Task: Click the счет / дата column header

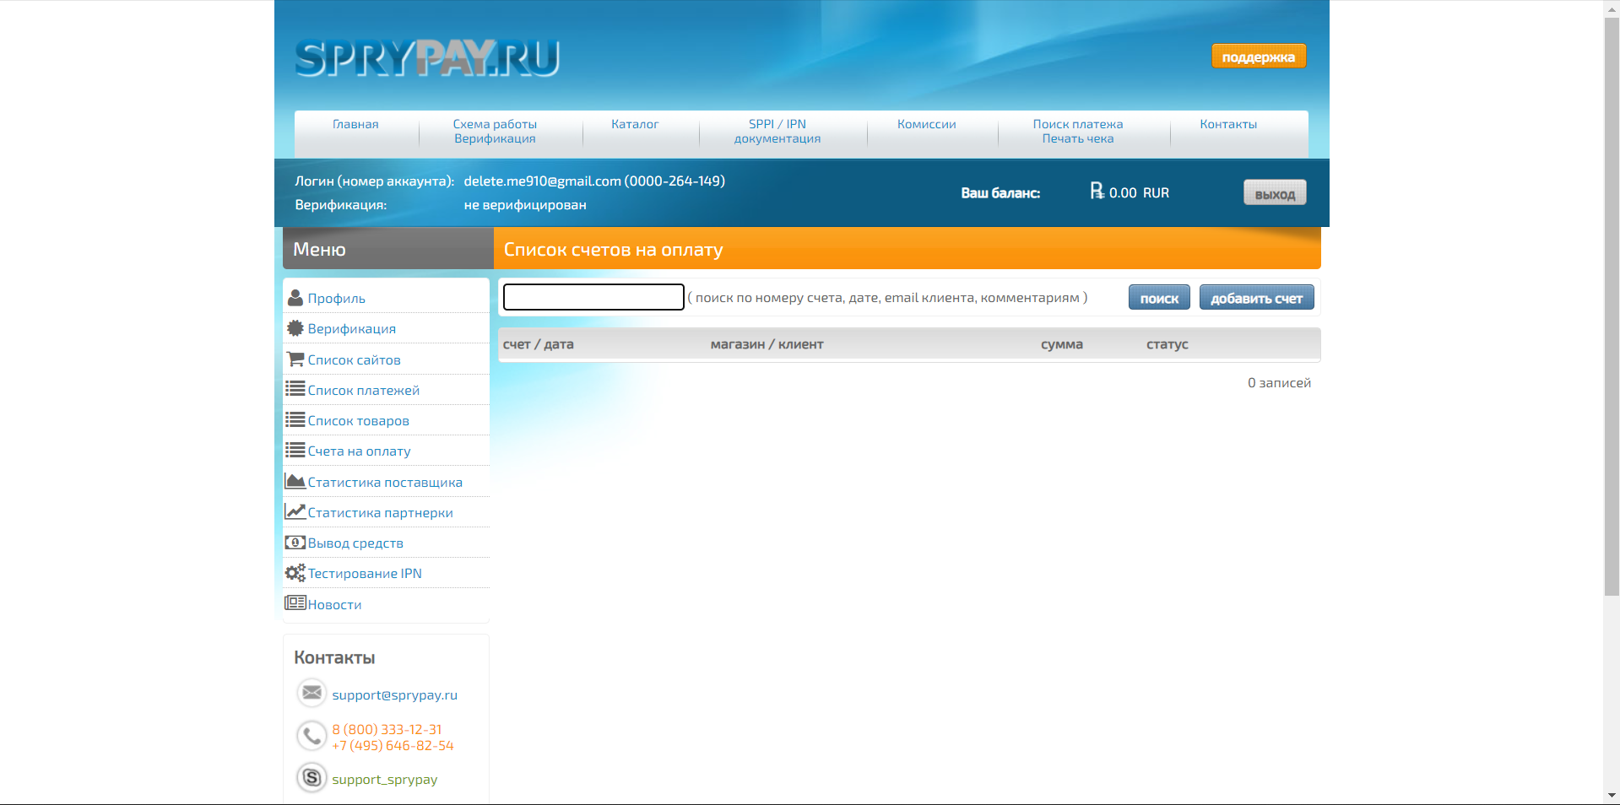Action: pos(539,344)
